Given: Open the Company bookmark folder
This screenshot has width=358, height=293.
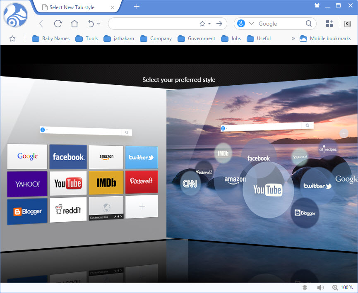Looking at the screenshot, I should (156, 38).
